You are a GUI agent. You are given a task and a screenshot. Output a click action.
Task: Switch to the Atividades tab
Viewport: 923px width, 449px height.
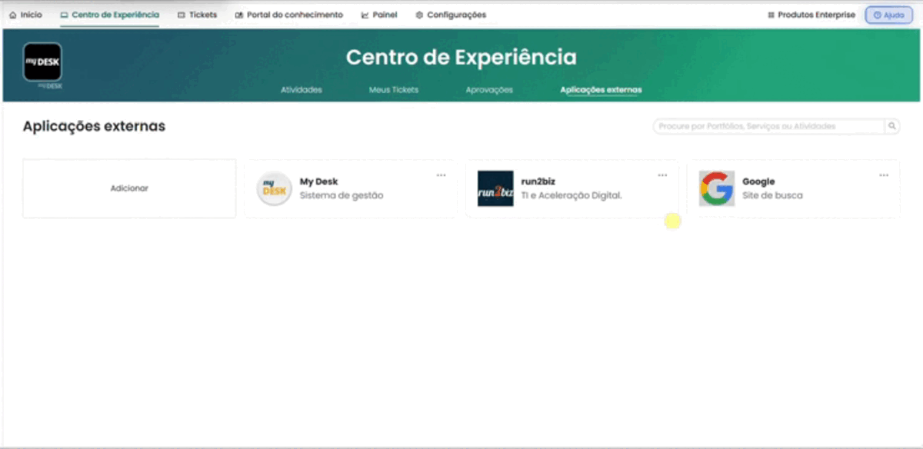pyautogui.click(x=302, y=90)
